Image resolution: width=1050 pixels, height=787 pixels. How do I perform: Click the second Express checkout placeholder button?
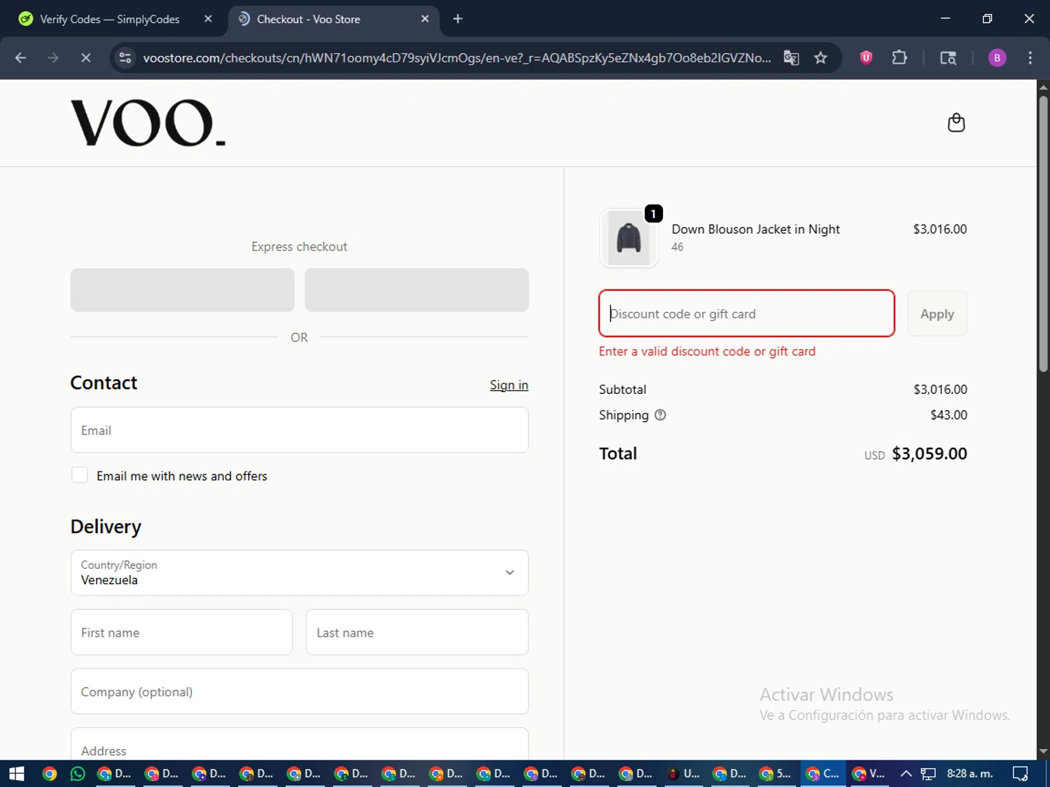(416, 290)
